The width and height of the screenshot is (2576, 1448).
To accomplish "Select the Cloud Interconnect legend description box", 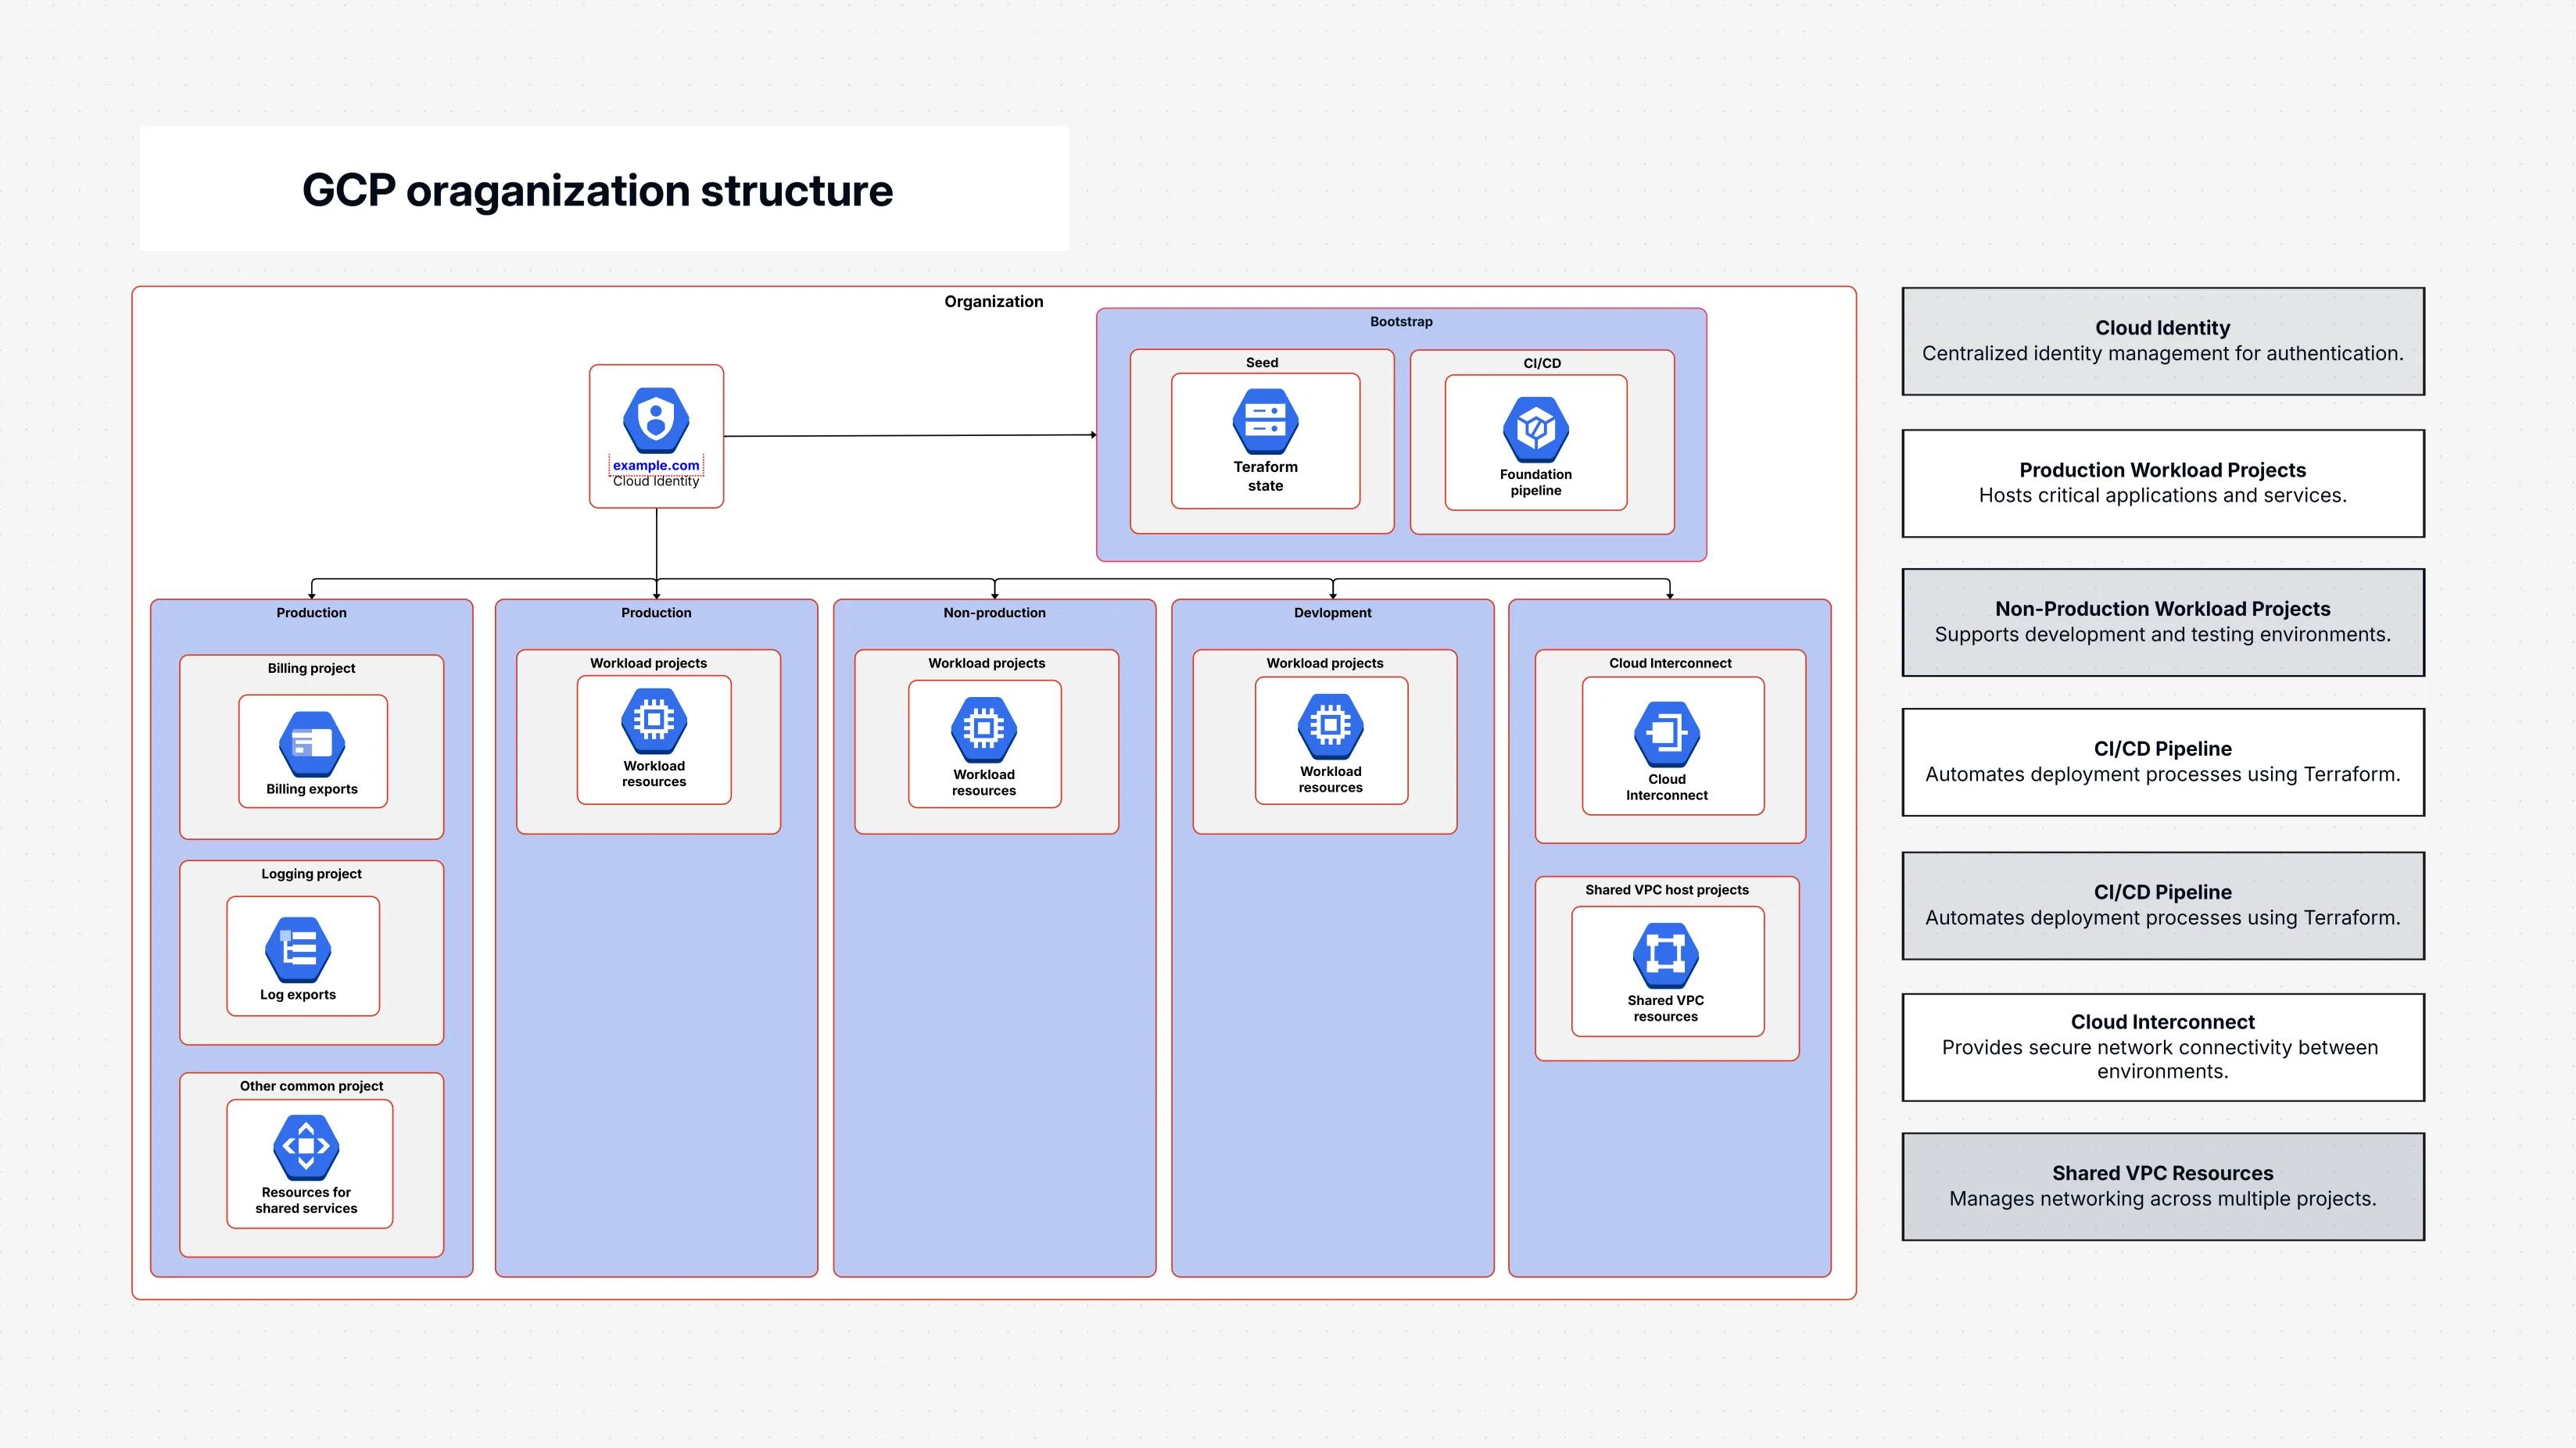I will (2162, 1046).
